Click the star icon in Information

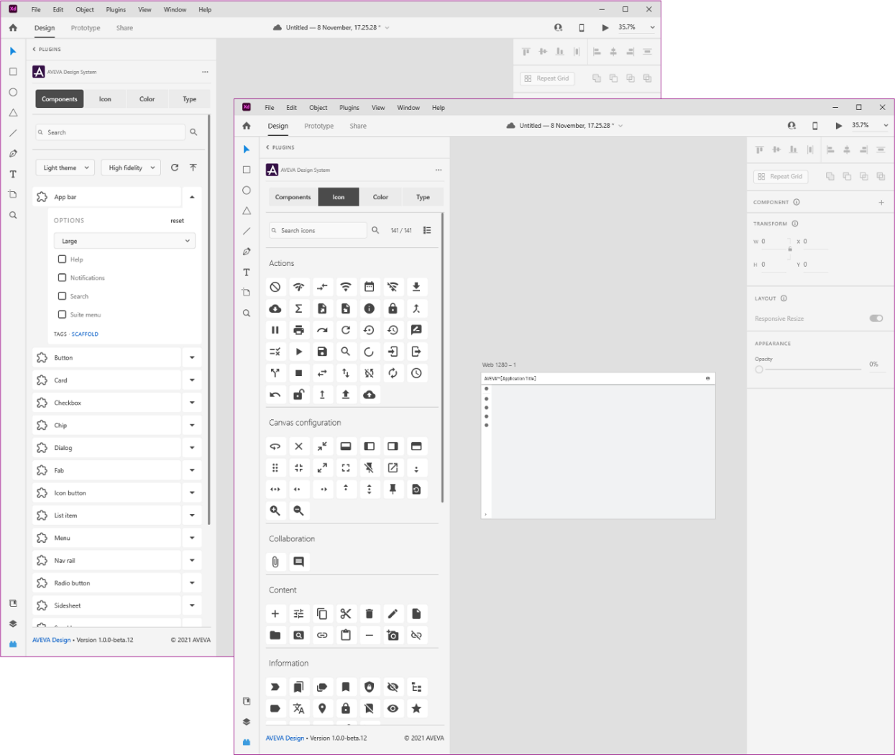tap(416, 708)
